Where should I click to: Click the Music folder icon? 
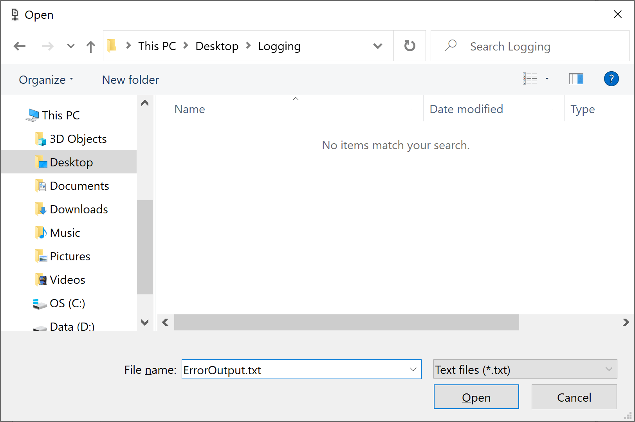tap(40, 233)
